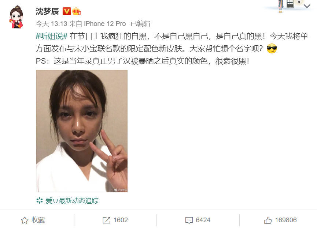Click the iPhone 12 Pro source link
Screen dimensions: 317x230
(105, 24)
